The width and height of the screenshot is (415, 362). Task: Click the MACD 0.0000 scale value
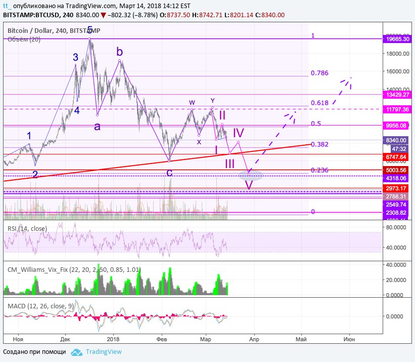(395, 316)
